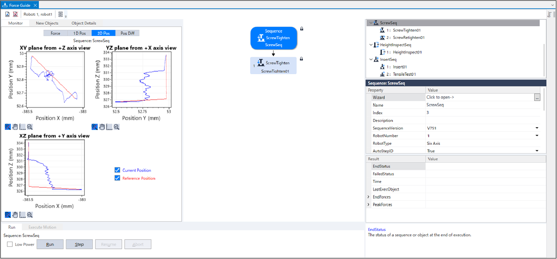Click the delete file icon in top toolbar
This screenshot has width=557, height=259.
(15, 14)
